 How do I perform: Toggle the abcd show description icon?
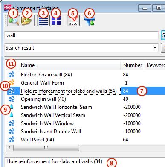click(73, 21)
